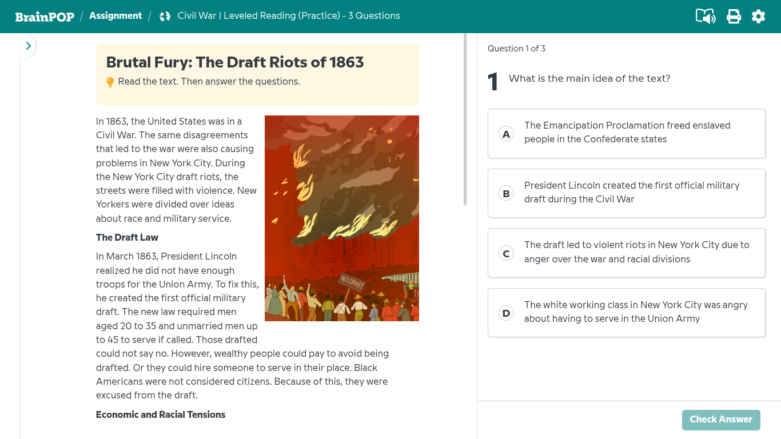Choose the circled letter B option
Screen dimensions: 781x439
(x=506, y=193)
